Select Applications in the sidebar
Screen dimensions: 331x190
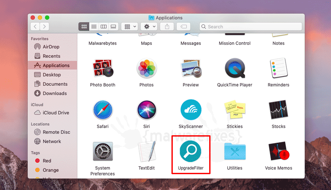pyautogui.click(x=53, y=65)
